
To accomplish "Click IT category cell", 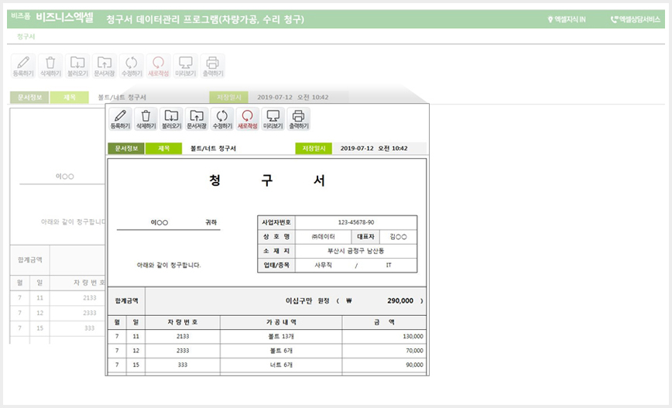I will [x=389, y=266].
